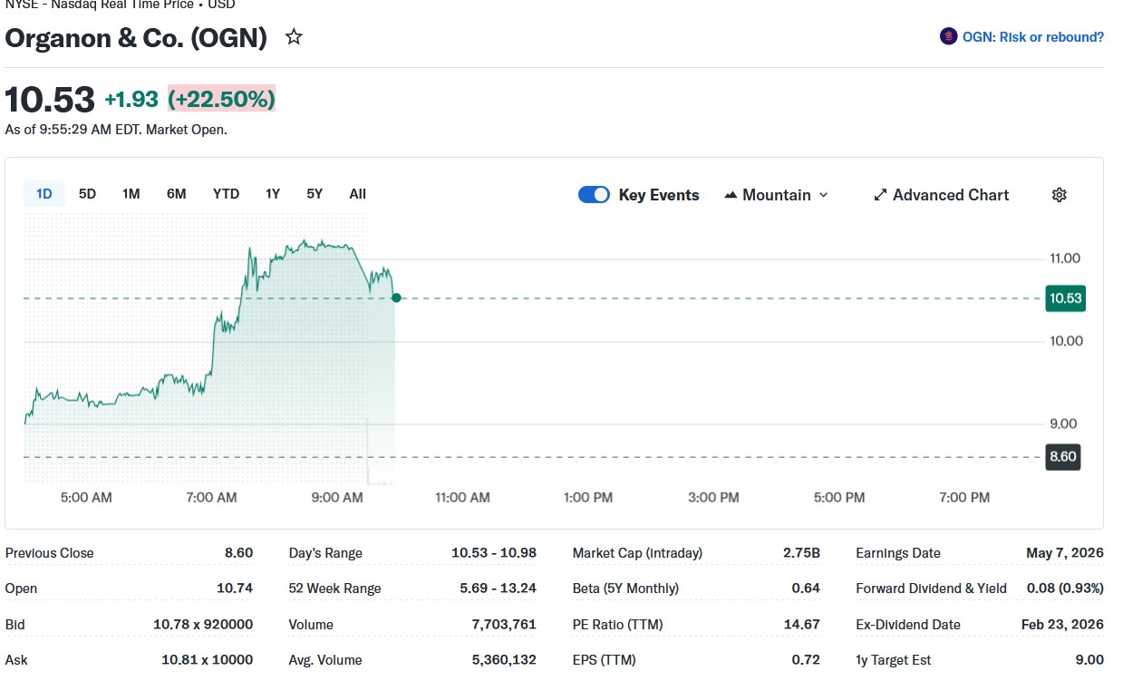Screen dimensions: 1123x681
Task: Toggle Key Events switch off
Action: (594, 195)
